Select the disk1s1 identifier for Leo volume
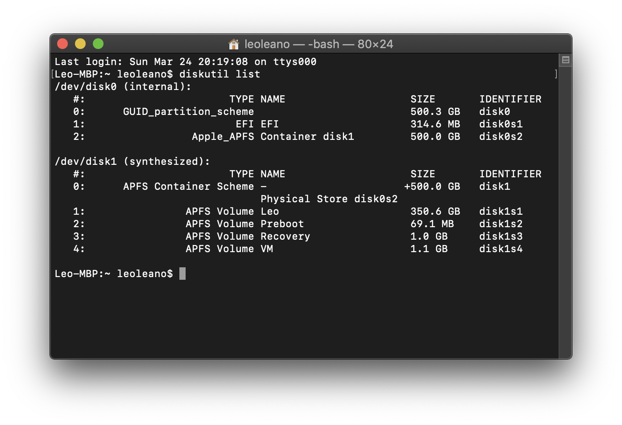 [501, 211]
